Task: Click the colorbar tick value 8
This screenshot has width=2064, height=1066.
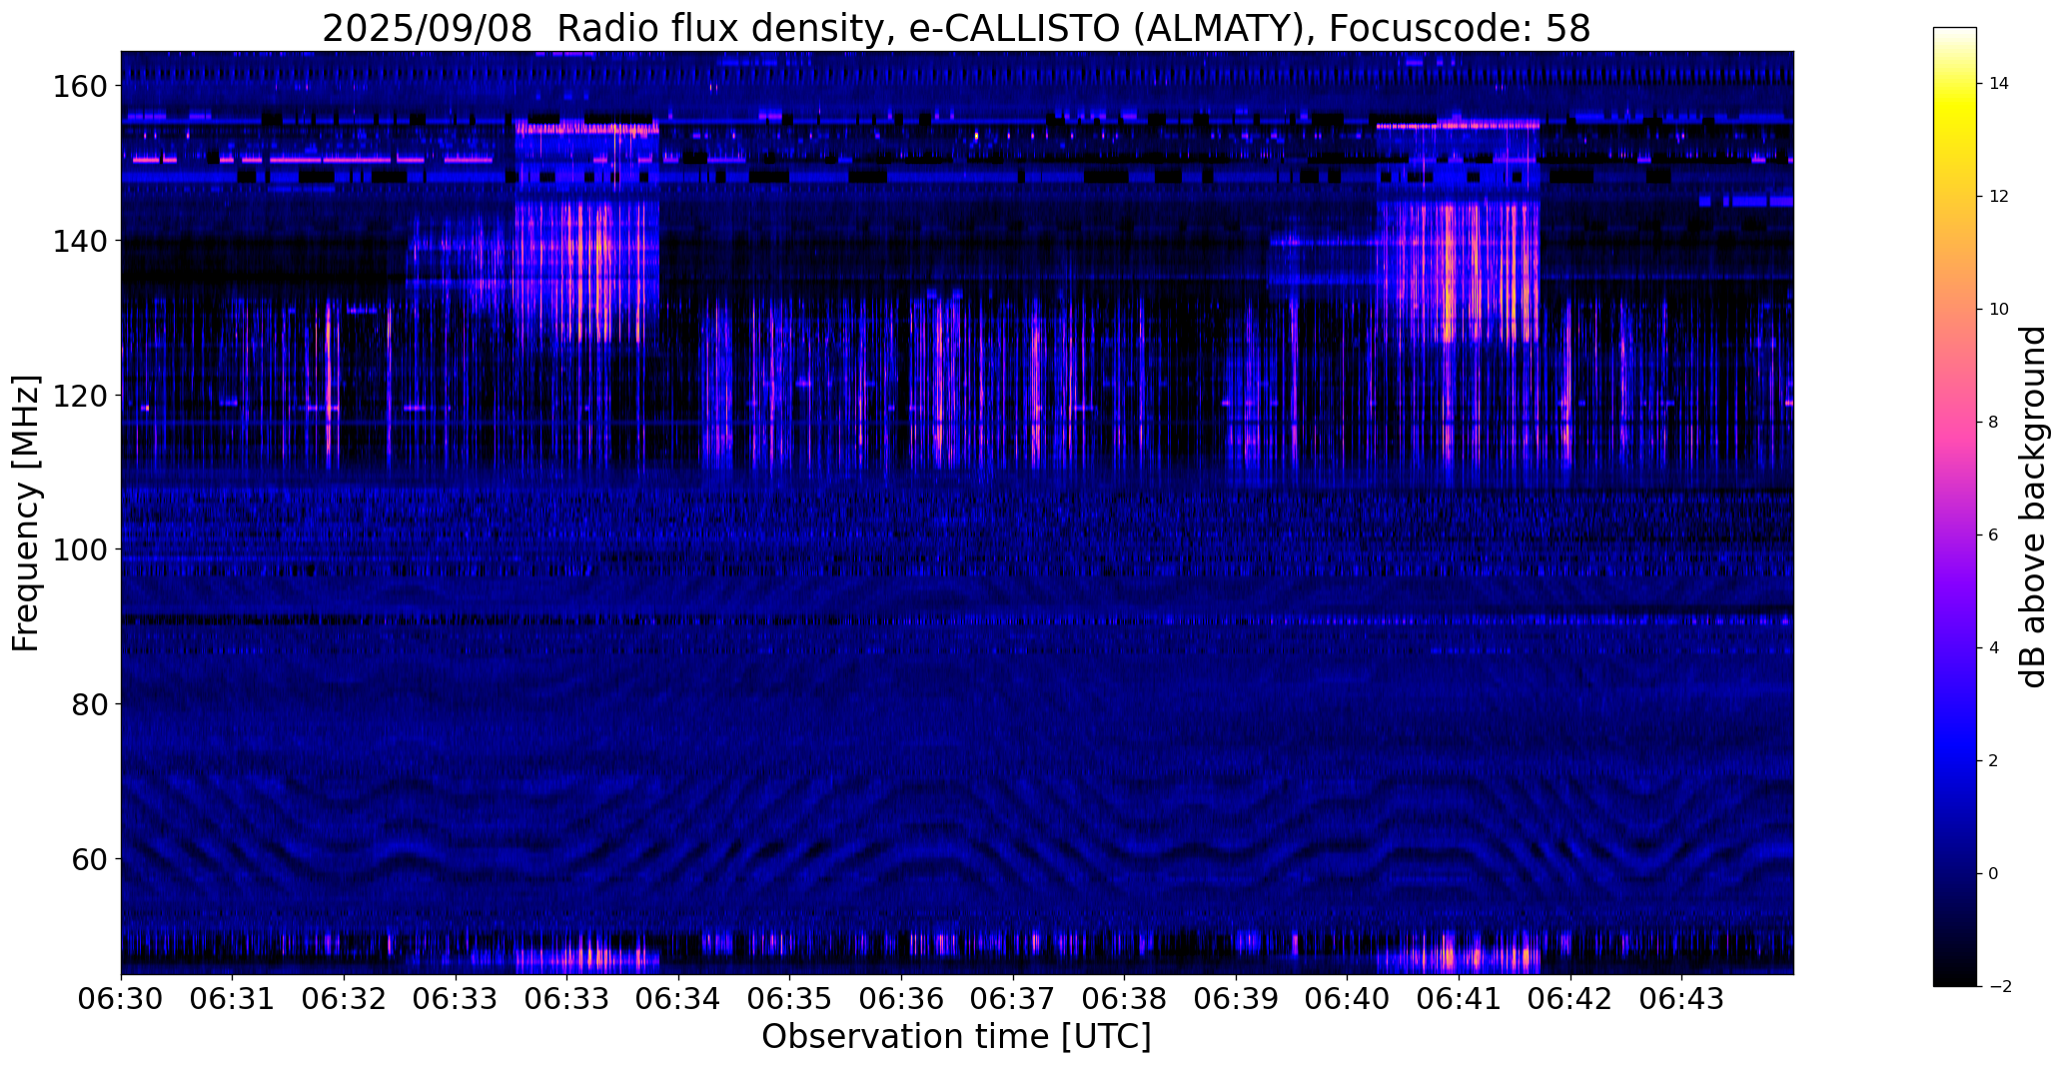Action: coord(1993,423)
